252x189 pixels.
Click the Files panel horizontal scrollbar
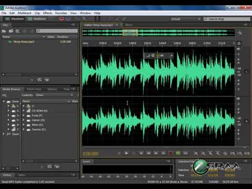(39, 75)
